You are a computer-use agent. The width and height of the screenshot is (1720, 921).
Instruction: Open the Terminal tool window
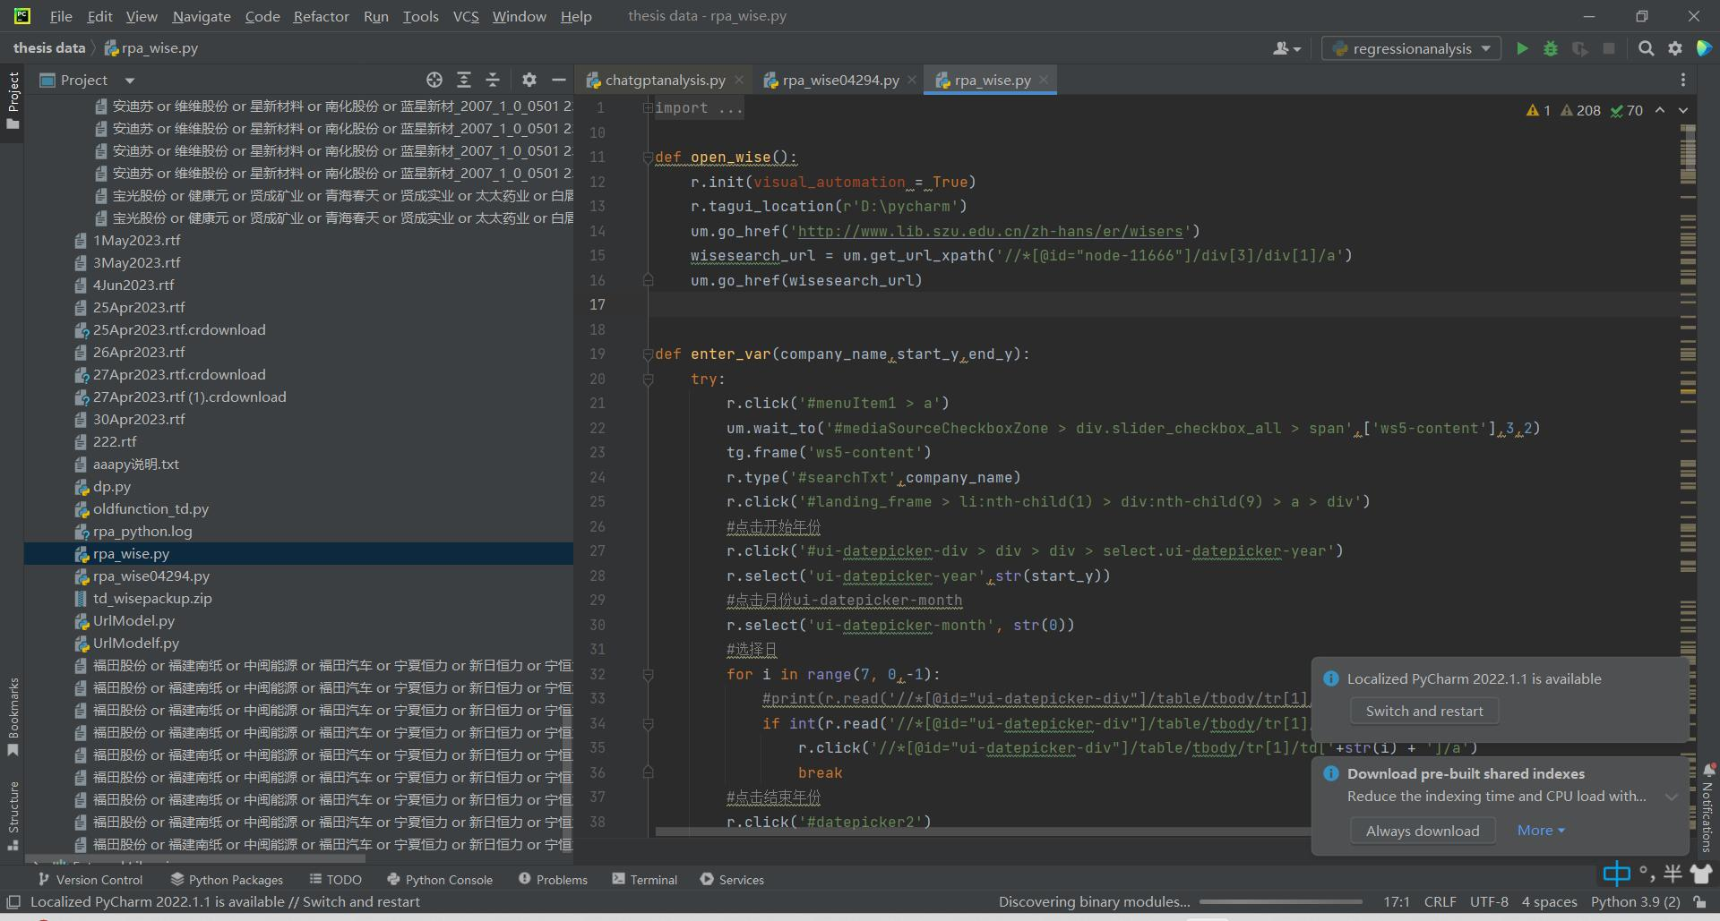click(x=645, y=880)
